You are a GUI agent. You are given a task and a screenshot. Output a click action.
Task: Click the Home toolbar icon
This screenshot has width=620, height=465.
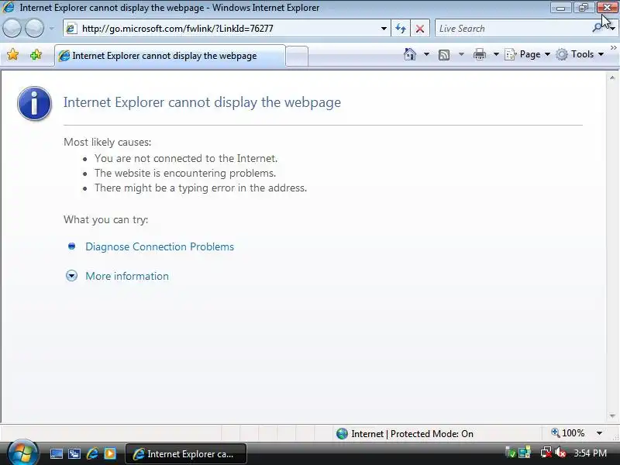coord(410,54)
